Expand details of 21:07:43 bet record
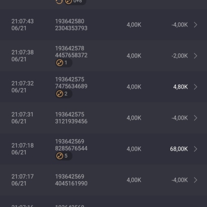207x207 pixels. click(x=196, y=25)
